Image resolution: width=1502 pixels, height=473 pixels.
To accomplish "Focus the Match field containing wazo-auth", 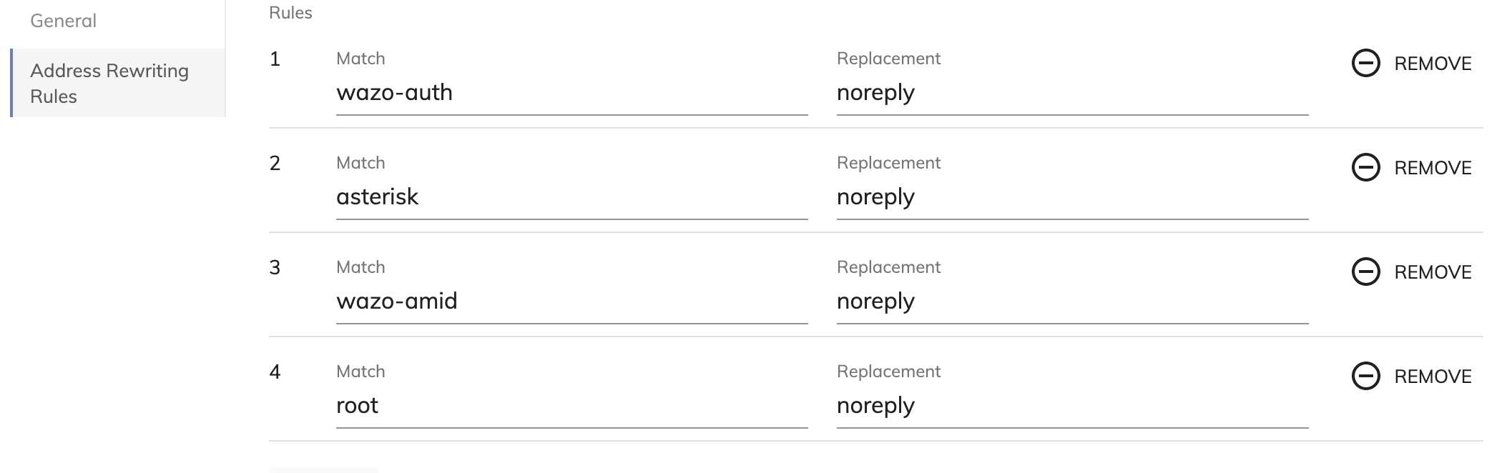I will pyautogui.click(x=571, y=93).
